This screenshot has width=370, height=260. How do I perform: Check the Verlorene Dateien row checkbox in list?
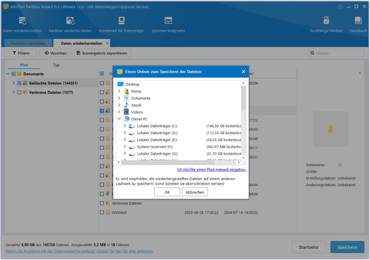click(102, 203)
